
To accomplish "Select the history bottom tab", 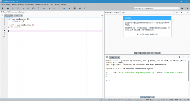I will click(x=153, y=97).
